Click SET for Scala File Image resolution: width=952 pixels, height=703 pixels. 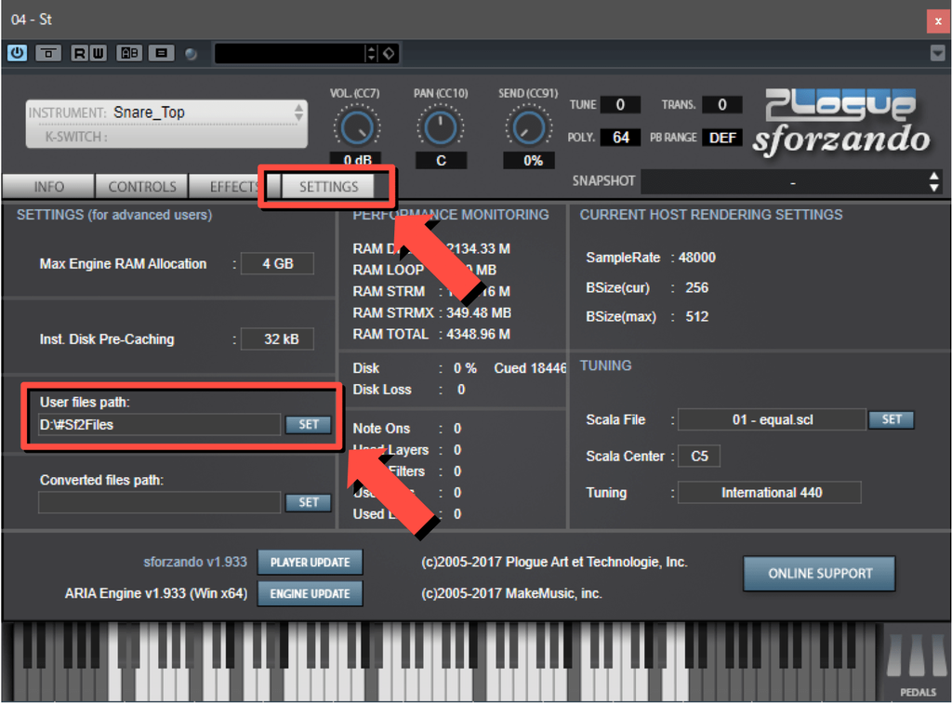[892, 419]
